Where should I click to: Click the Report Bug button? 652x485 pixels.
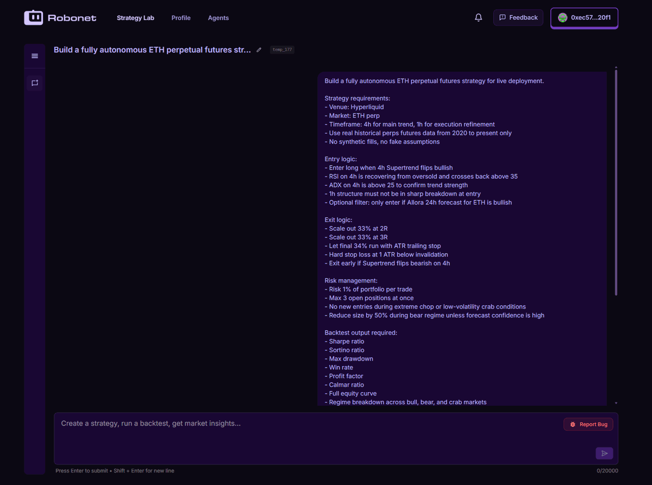[x=588, y=424]
